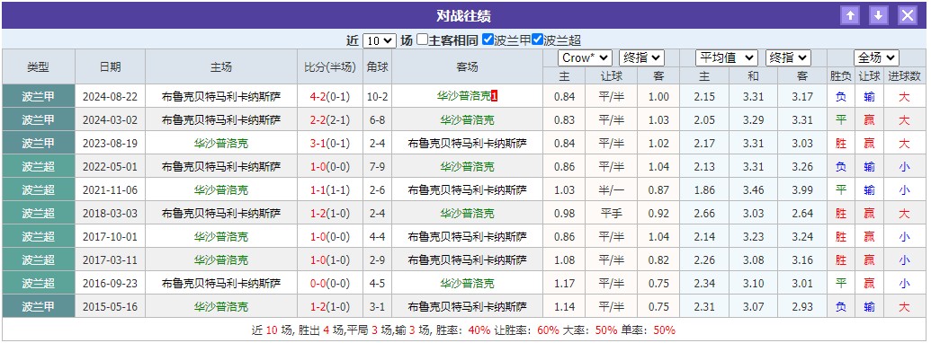
Task: Open the recent matches count dropdown showing 10
Action: [379, 40]
